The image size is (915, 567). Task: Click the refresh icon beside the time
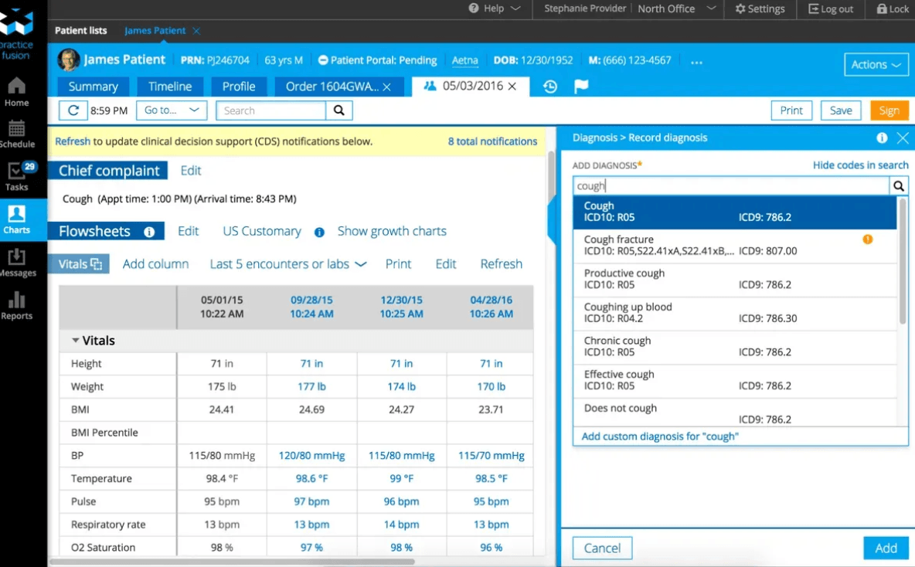tap(73, 110)
